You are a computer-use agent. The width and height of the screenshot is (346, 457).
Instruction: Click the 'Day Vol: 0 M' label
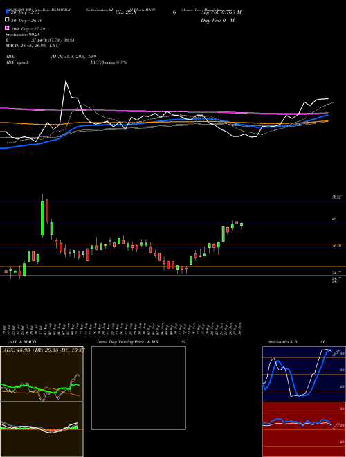217,21
